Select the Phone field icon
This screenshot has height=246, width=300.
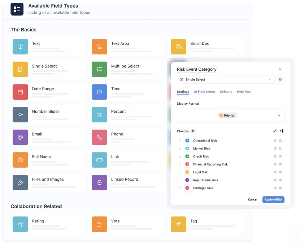point(99,137)
